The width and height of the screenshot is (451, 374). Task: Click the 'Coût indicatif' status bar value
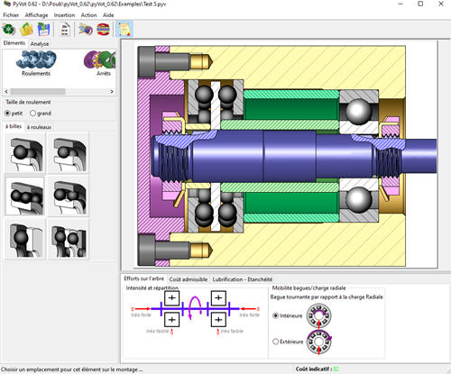pos(336,369)
